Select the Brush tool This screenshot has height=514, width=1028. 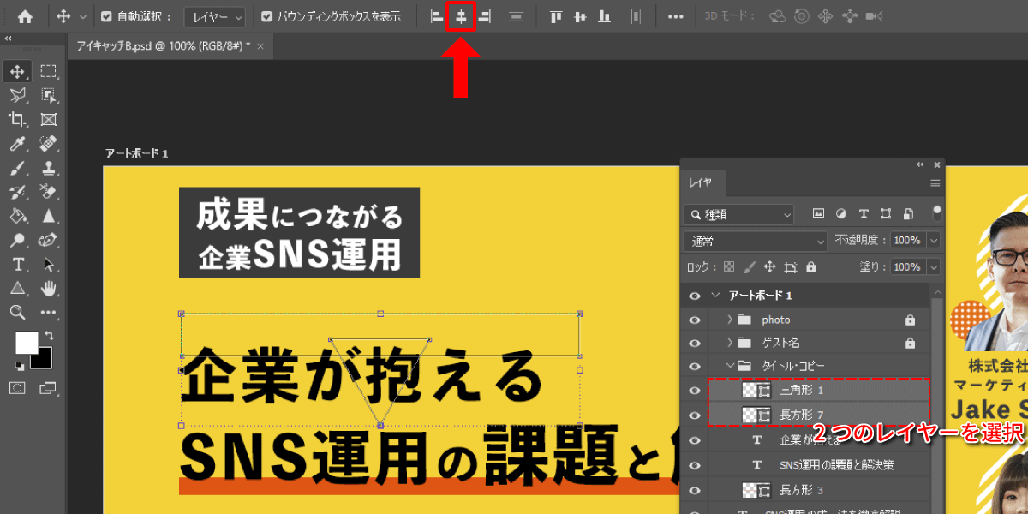point(17,167)
